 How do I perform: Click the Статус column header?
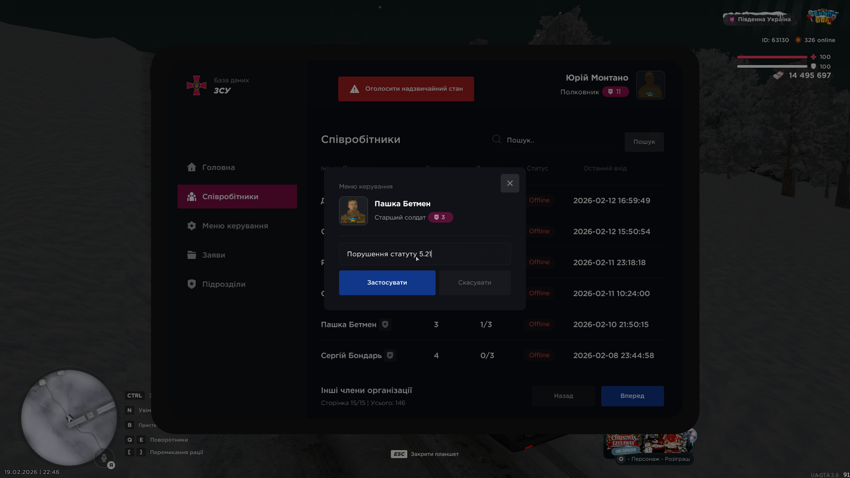tap(537, 168)
